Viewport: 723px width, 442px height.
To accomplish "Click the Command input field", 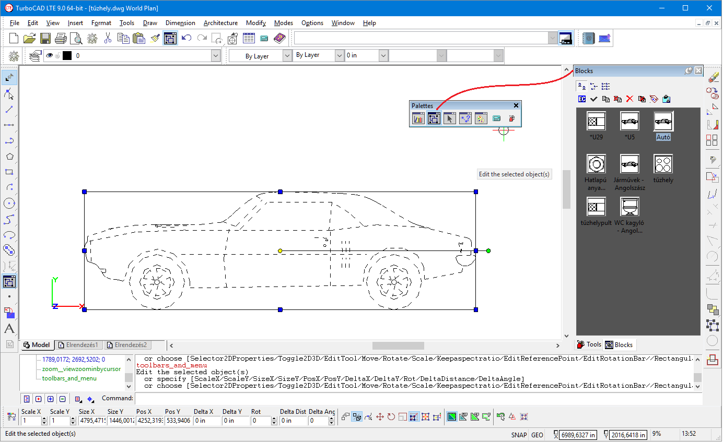I will point(418,398).
